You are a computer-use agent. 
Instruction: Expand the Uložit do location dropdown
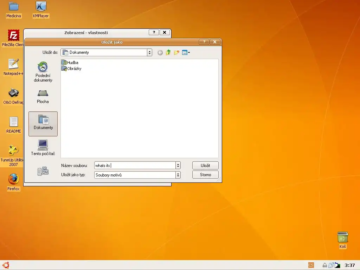pyautogui.click(x=149, y=52)
